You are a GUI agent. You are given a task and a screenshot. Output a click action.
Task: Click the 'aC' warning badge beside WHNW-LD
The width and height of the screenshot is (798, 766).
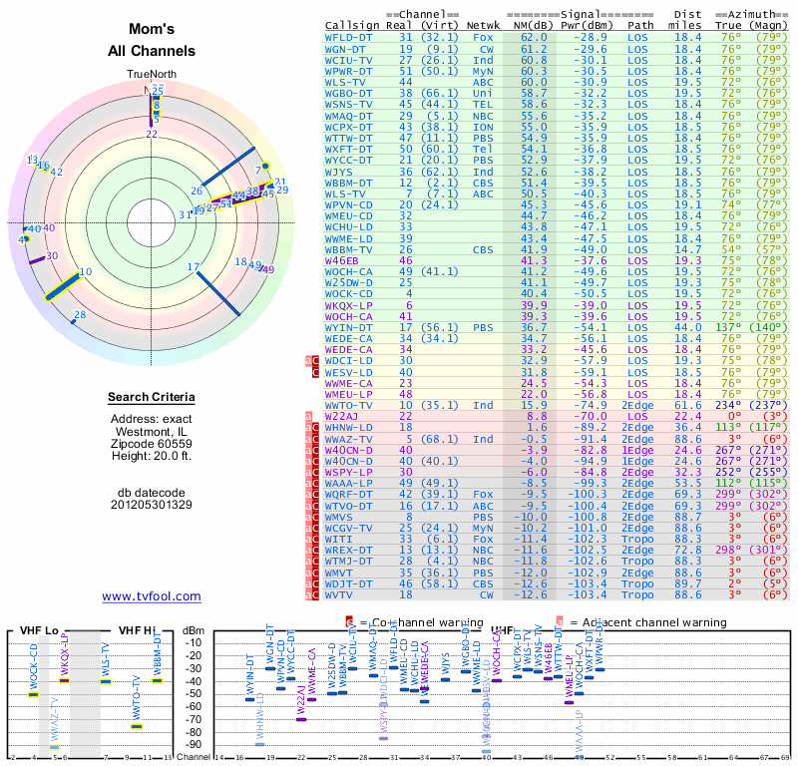[312, 428]
